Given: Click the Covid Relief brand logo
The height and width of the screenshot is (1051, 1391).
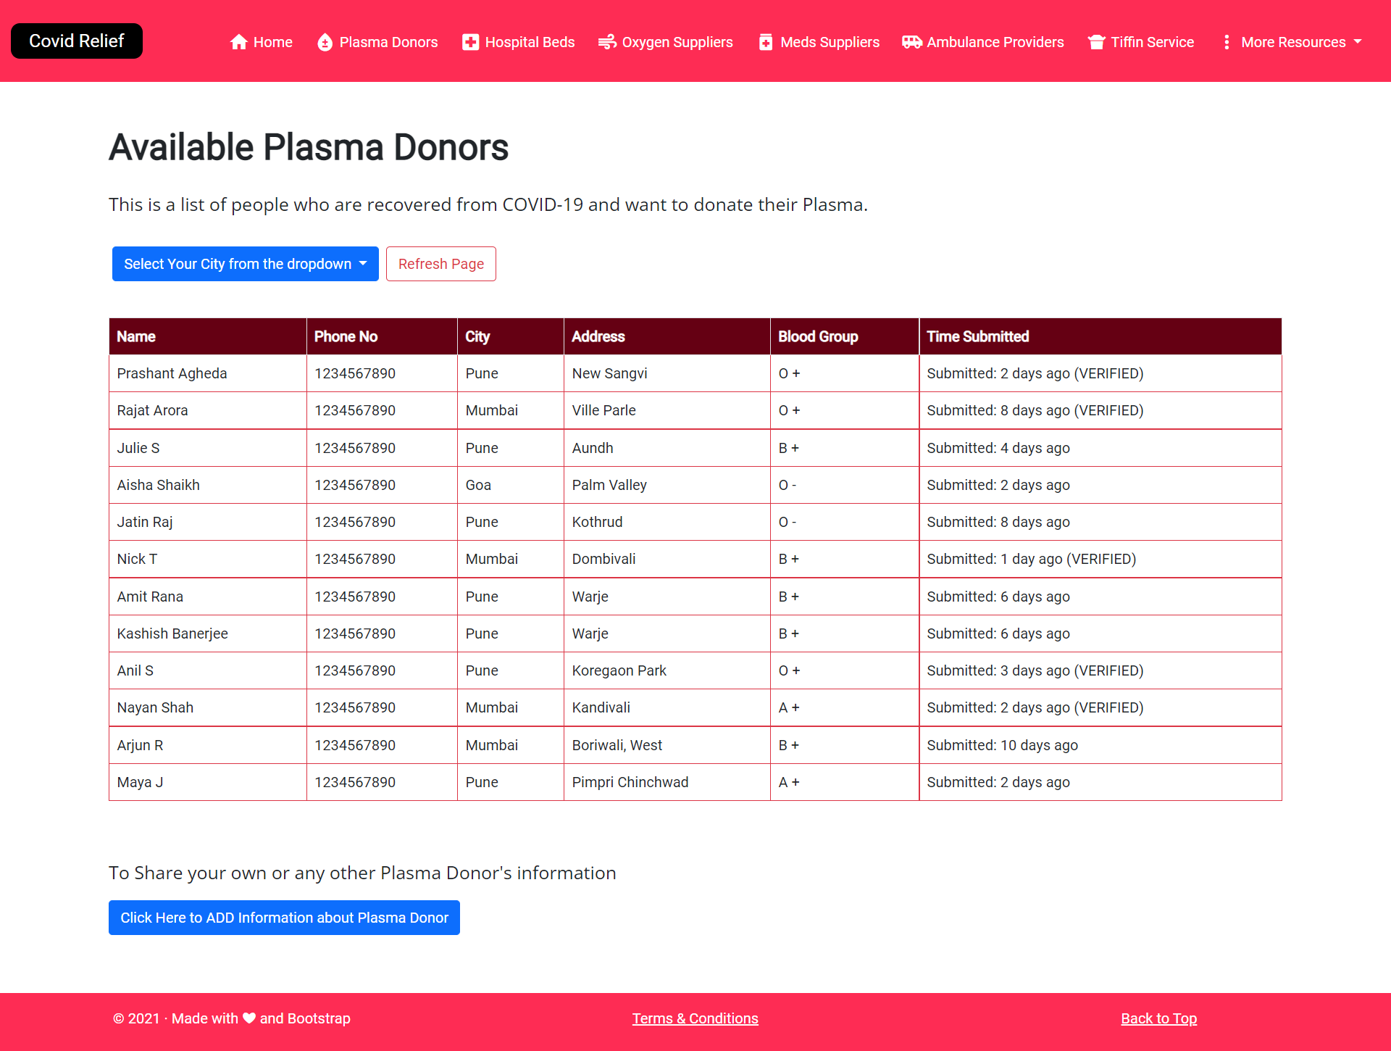Looking at the screenshot, I should (x=77, y=41).
